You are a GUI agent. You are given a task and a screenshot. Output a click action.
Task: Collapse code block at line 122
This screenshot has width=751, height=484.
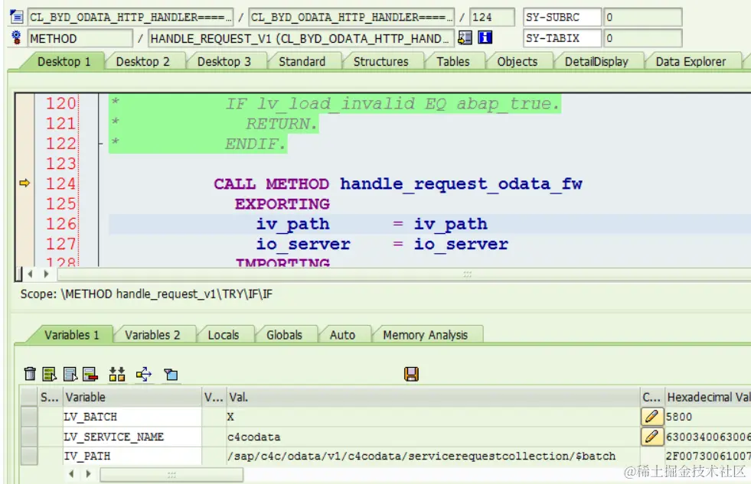point(100,143)
